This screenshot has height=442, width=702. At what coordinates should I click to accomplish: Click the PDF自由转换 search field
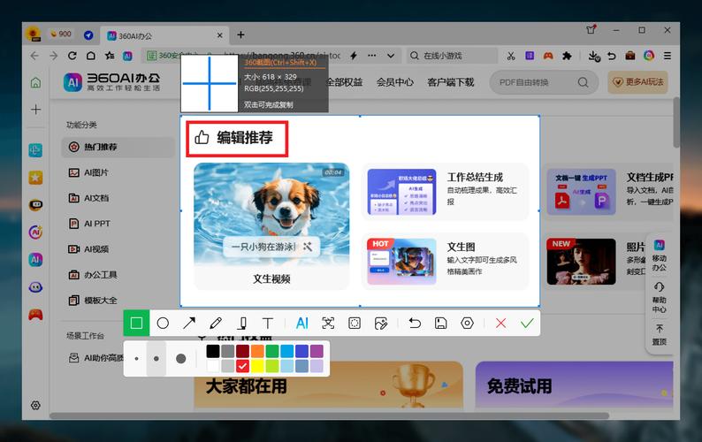point(535,82)
